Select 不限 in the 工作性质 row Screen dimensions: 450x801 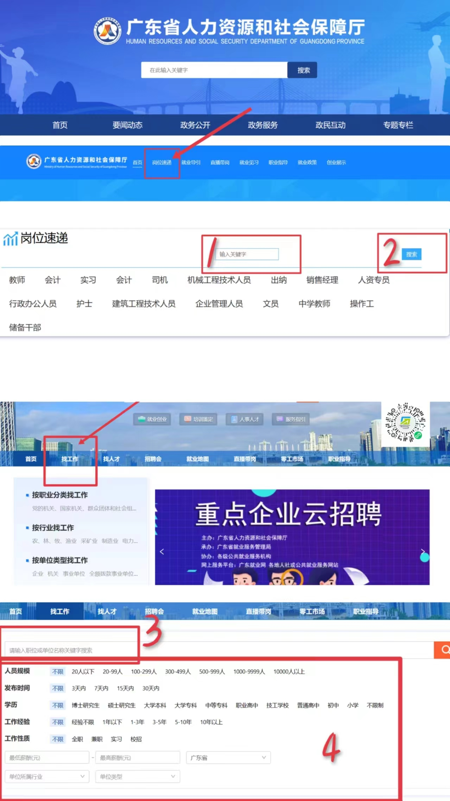(58, 739)
